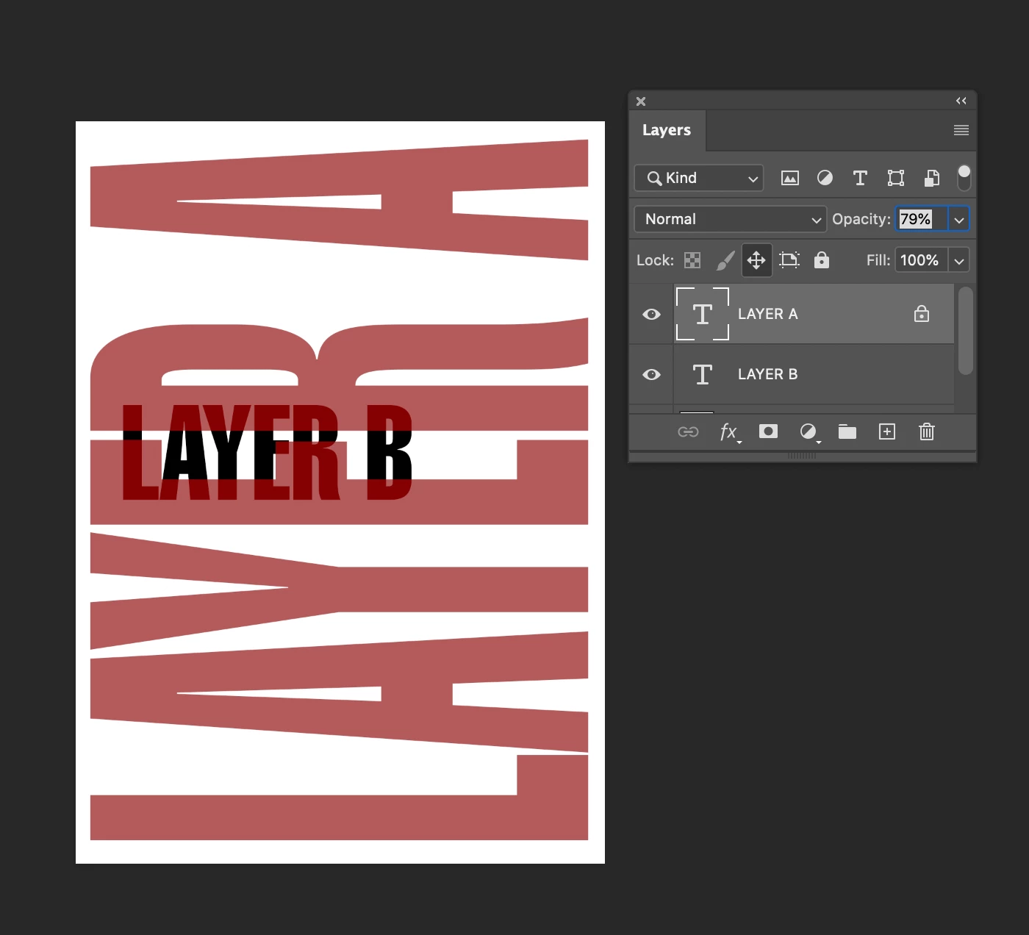The height and width of the screenshot is (935, 1029).
Task: Filter layers by pixel layer type
Action: (x=790, y=178)
